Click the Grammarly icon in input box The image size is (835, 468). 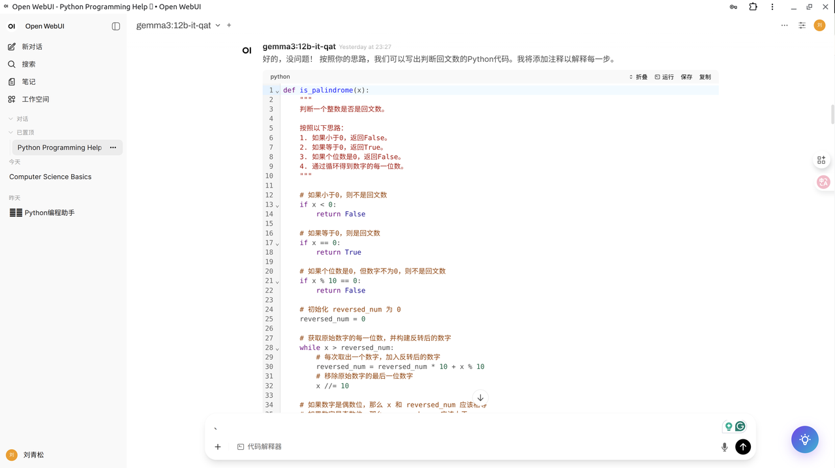click(740, 426)
